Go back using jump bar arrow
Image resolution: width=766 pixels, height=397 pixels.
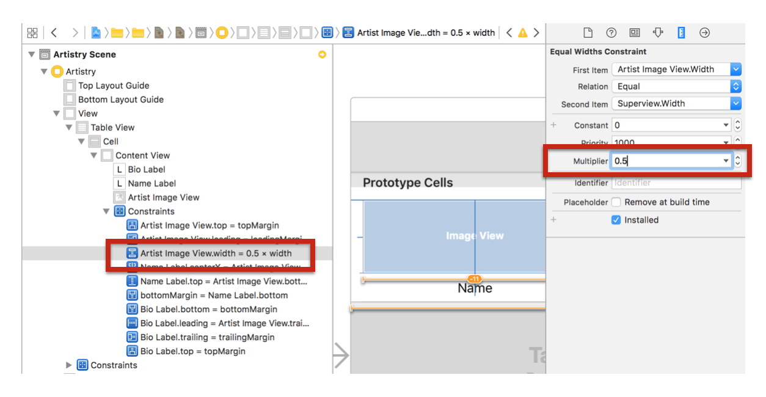(x=54, y=33)
